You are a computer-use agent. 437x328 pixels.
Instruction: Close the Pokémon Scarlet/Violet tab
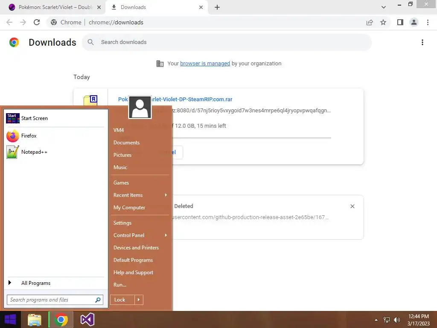point(99,7)
